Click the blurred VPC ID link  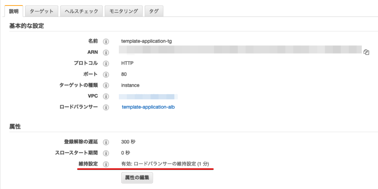coord(148,96)
